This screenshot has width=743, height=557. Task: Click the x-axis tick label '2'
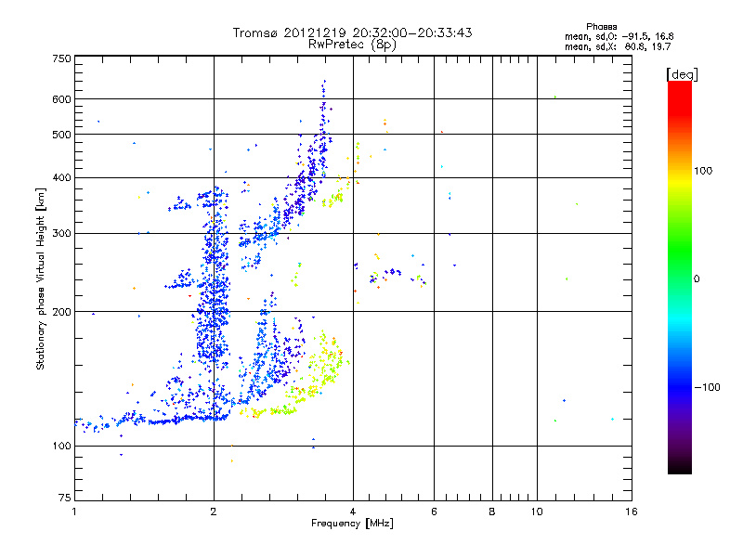214,512
